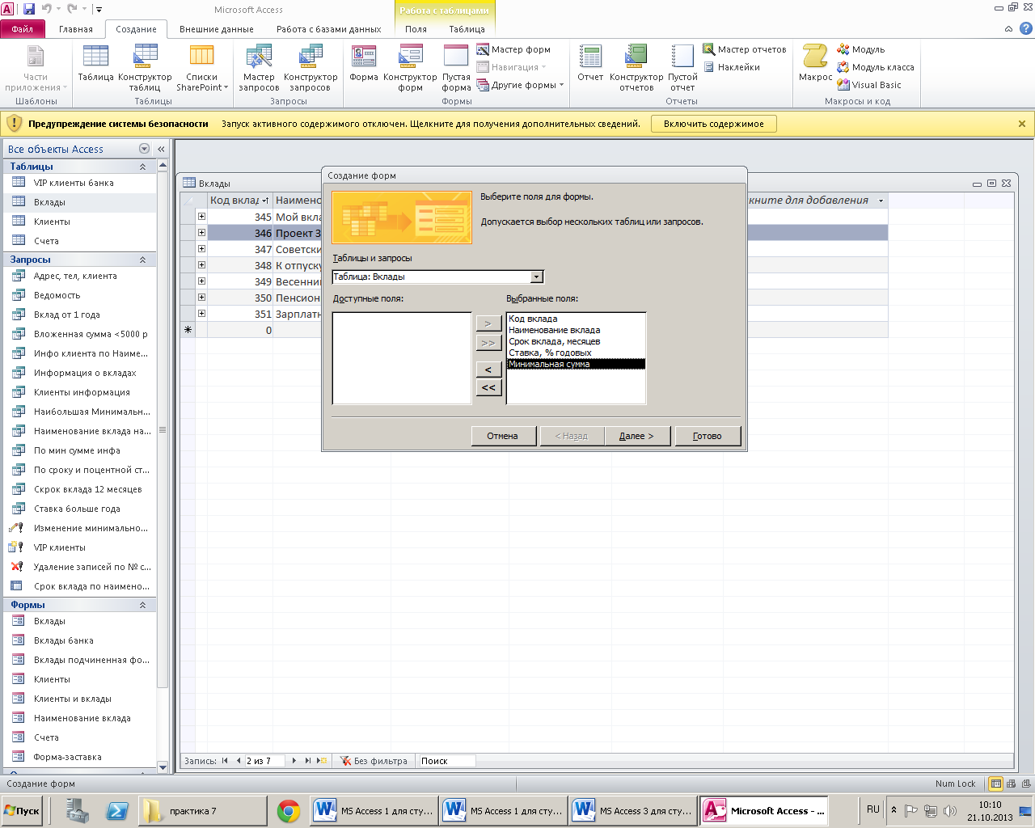Screen dimensions: 1035x828
Task: Collapse the Формы group
Action: pyautogui.click(x=142, y=605)
